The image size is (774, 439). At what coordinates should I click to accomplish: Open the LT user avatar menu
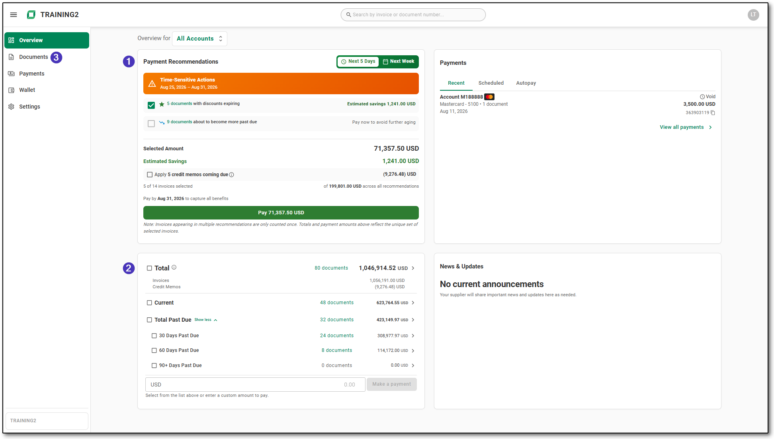pos(753,15)
